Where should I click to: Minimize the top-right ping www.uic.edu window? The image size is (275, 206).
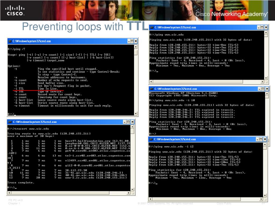(x=259, y=27)
